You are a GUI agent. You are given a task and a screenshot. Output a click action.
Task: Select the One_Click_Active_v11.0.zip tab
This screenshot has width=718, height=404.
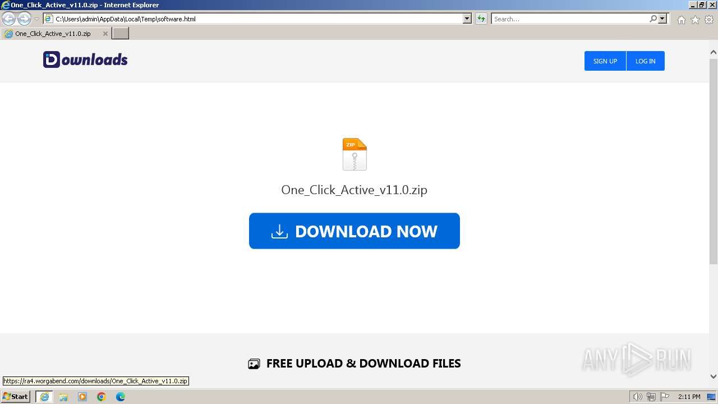coord(56,34)
